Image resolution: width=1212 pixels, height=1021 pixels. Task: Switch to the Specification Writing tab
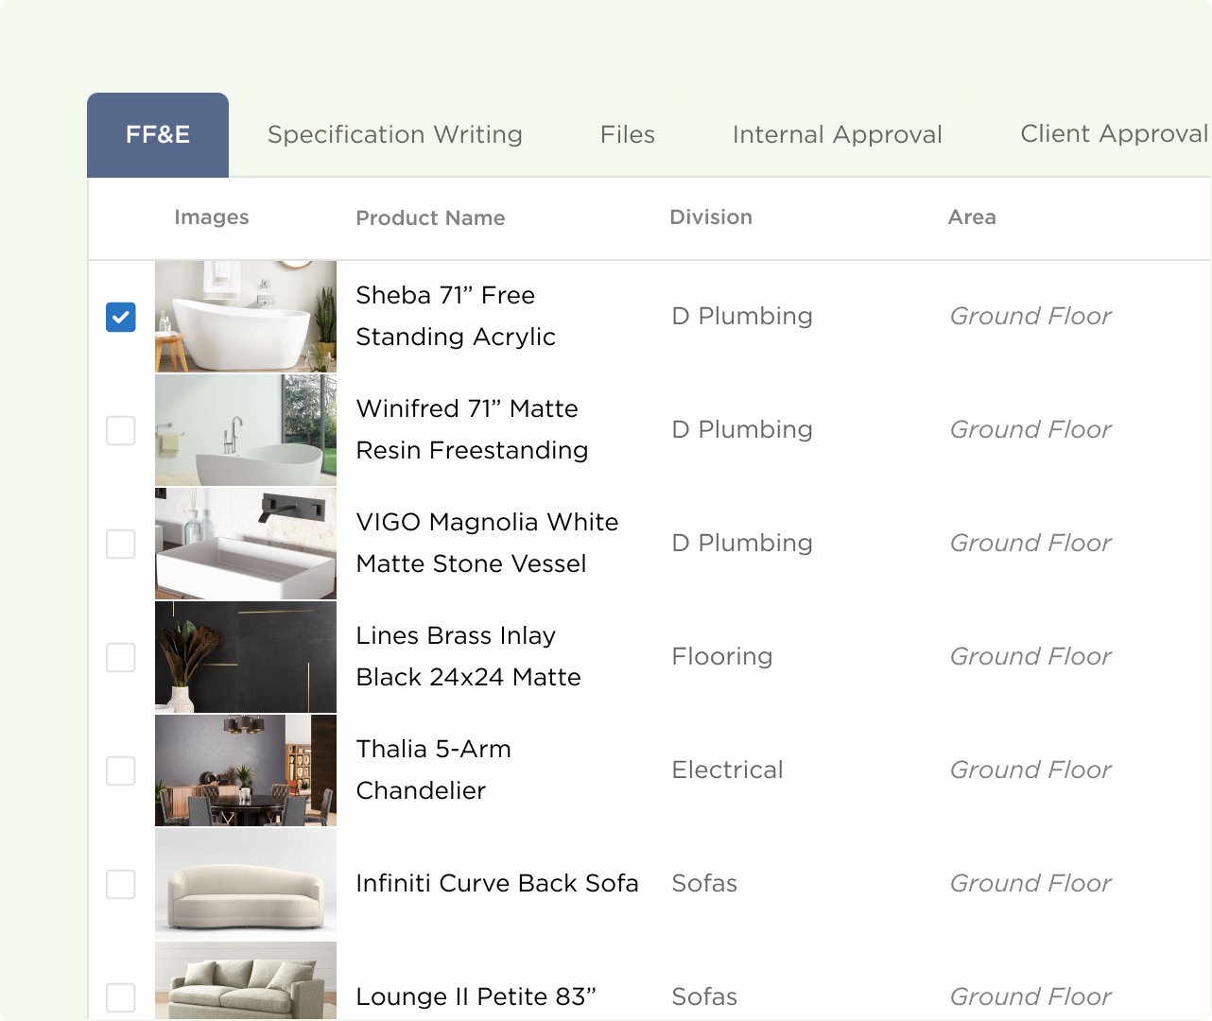(395, 135)
